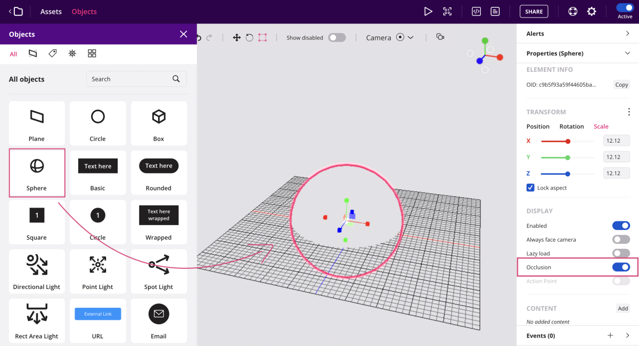Image resolution: width=639 pixels, height=346 pixels.
Task: Open the code editor panel
Action: click(x=476, y=11)
